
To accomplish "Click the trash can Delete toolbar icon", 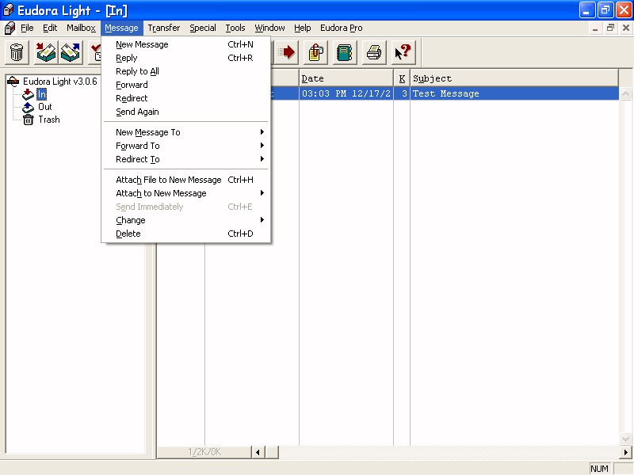I will [x=17, y=52].
